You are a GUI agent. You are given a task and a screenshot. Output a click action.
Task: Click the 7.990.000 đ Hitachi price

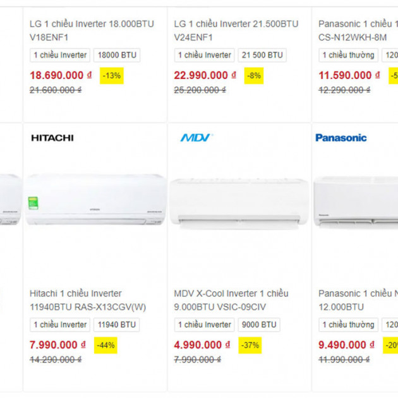tap(57, 345)
